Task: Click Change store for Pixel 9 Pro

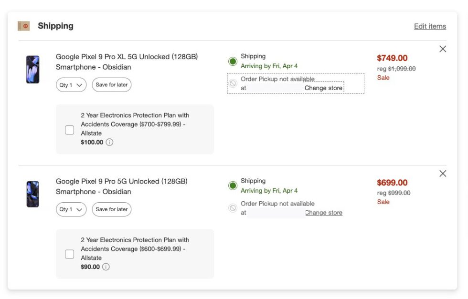Action: 323,213
